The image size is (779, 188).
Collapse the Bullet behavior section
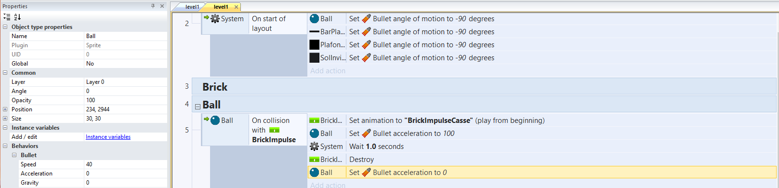pos(14,155)
